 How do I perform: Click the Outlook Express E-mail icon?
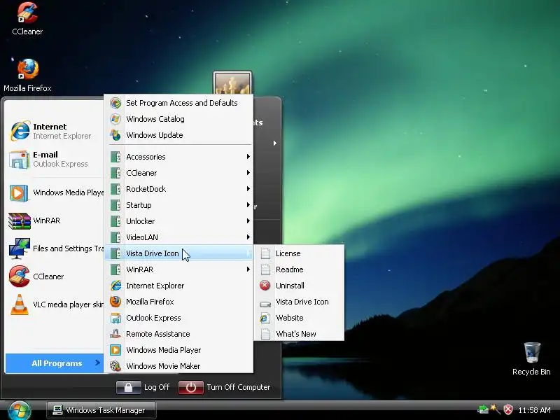point(19,159)
